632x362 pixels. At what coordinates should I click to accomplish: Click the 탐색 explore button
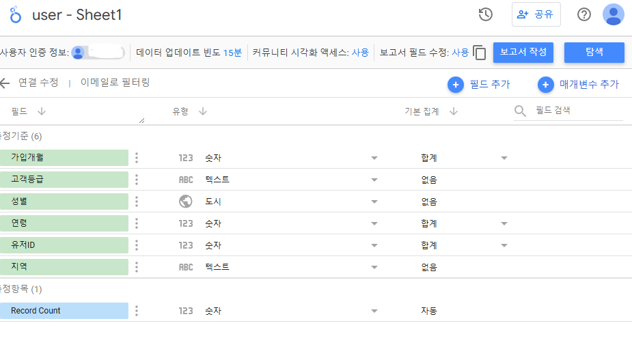click(594, 53)
